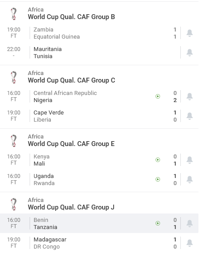Play highlights for Central African Republic vs Nigeria
This screenshot has height=253, width=202.
click(158, 96)
